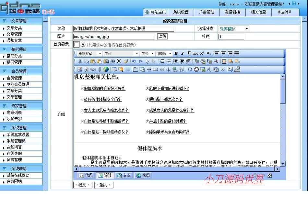Insert numbered list
The width and height of the screenshot is (308, 205).
click(162, 61)
